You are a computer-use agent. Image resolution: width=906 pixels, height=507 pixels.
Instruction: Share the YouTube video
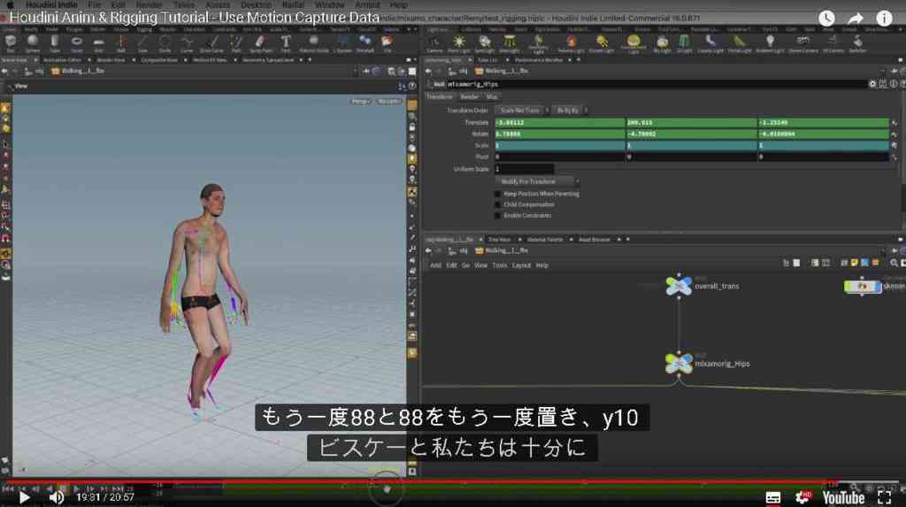(856, 19)
